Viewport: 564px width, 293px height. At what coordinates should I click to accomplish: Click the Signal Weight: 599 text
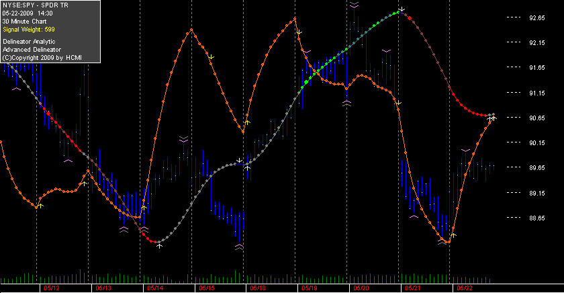(x=29, y=30)
